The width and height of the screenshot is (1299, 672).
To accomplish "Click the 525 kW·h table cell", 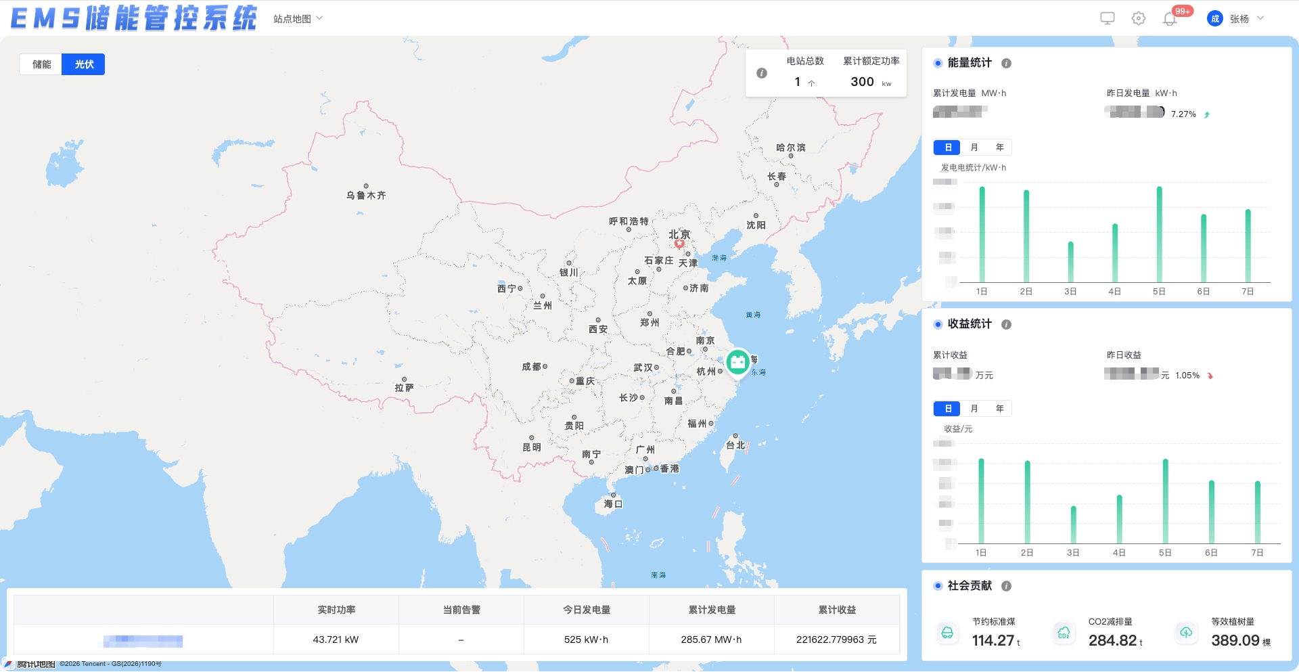I will pos(587,640).
